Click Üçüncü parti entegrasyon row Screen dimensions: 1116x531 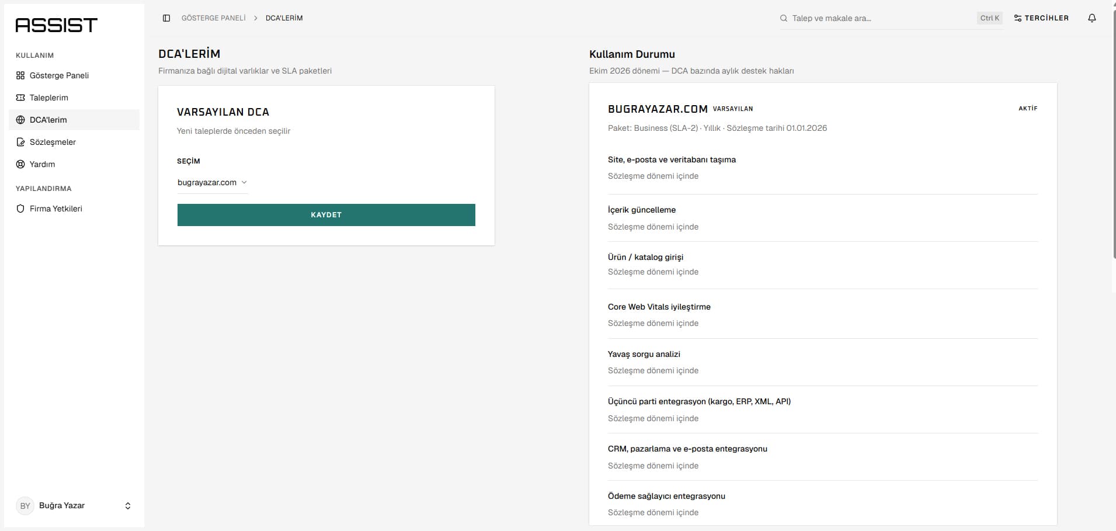(x=823, y=409)
